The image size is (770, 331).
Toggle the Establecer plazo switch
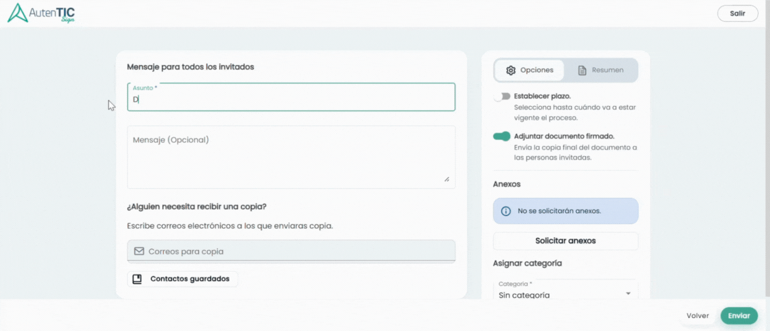pyautogui.click(x=502, y=96)
